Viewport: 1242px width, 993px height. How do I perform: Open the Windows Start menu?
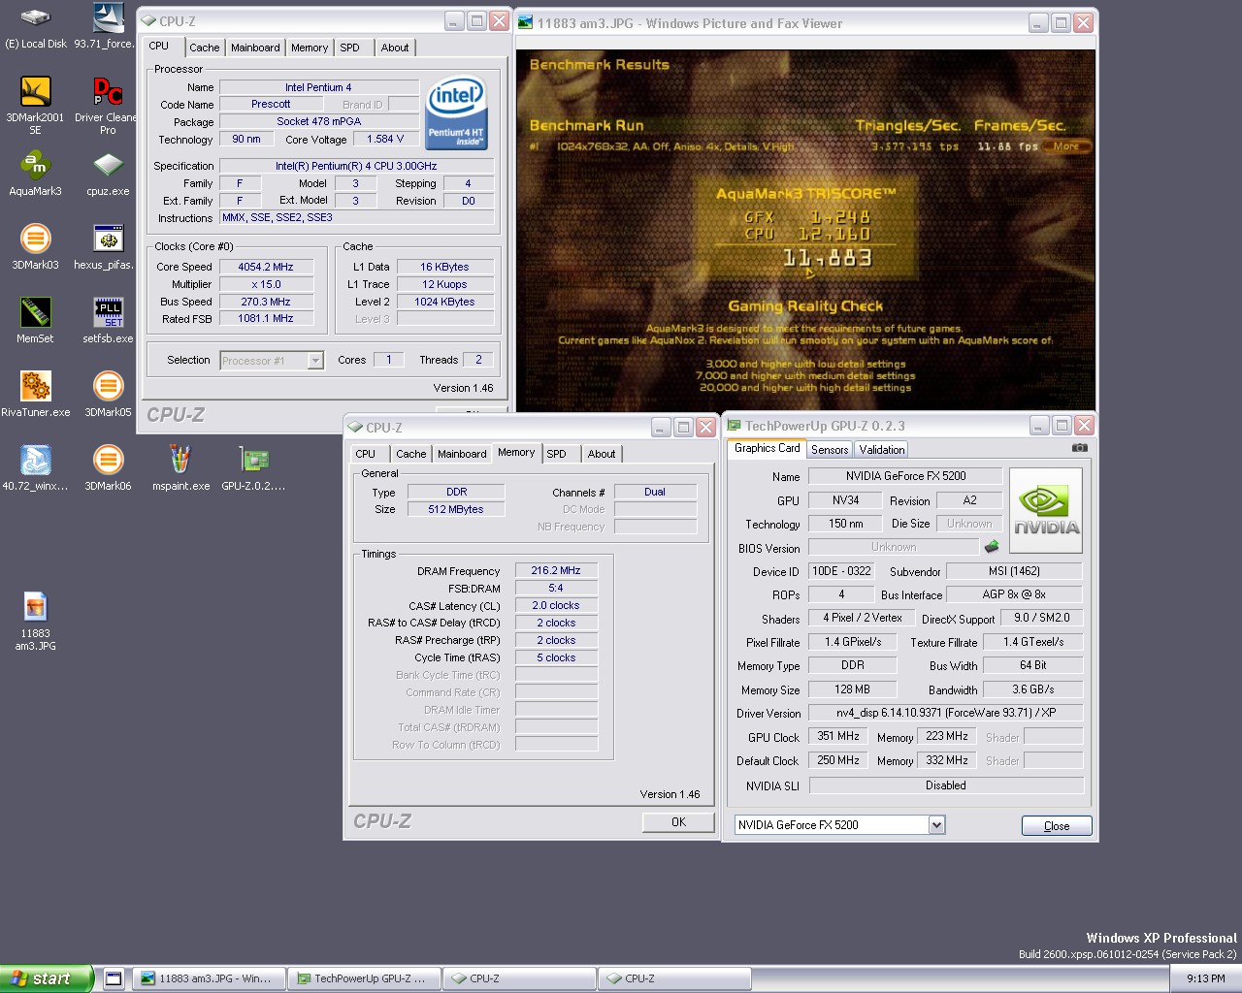coord(47,978)
